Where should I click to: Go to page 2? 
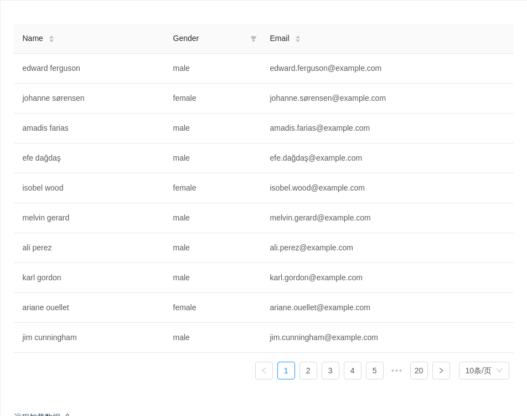point(308,371)
